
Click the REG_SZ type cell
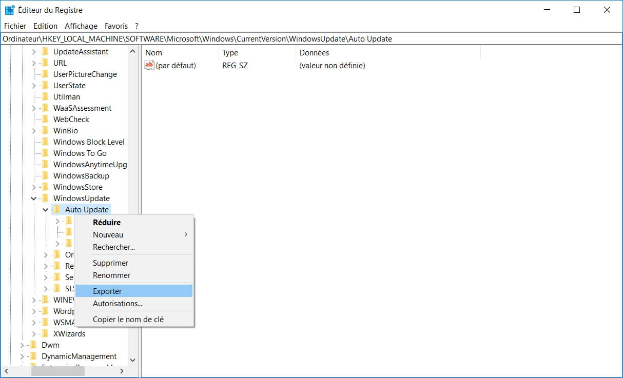(x=235, y=65)
